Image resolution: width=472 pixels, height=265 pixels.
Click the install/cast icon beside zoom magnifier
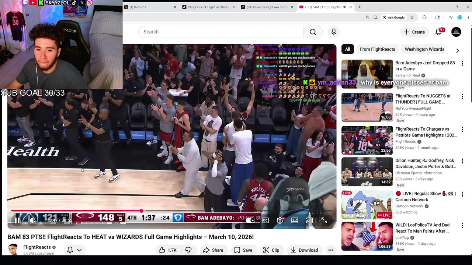375,17
